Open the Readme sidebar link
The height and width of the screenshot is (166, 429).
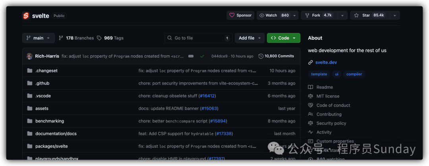[324, 87]
